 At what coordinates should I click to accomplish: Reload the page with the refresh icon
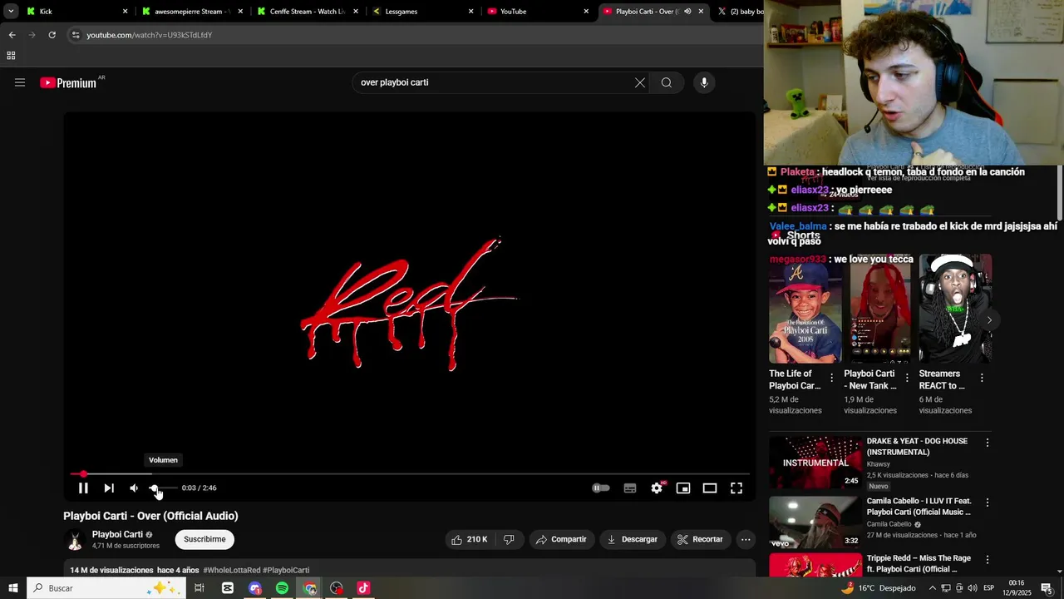(52, 35)
